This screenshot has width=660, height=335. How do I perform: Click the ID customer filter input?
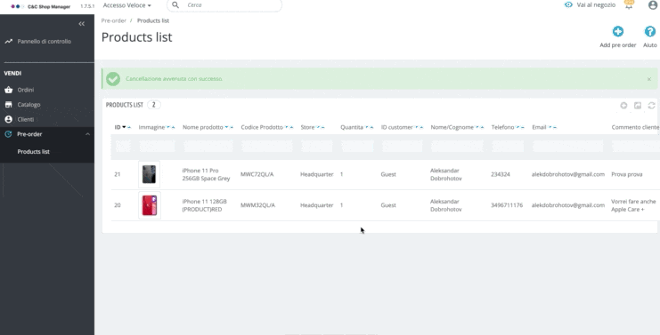(402, 146)
